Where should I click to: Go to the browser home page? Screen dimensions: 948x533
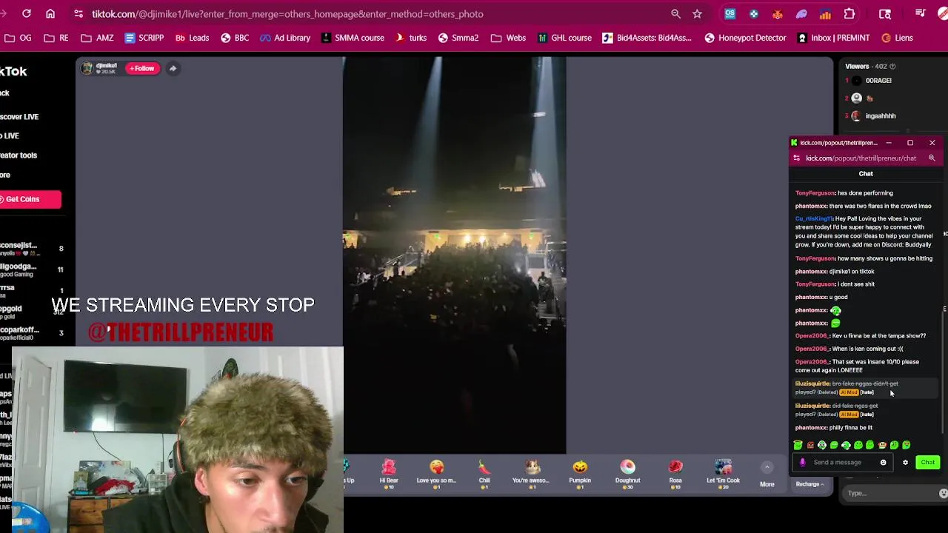tap(50, 13)
